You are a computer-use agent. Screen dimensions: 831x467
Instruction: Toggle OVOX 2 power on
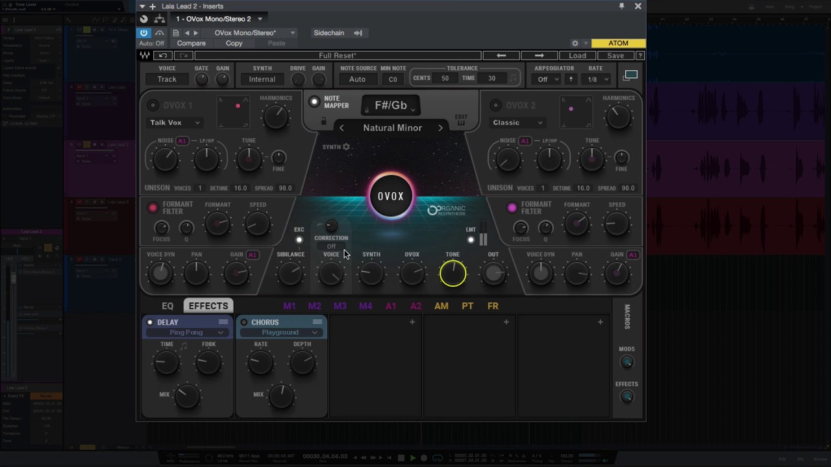tap(496, 105)
